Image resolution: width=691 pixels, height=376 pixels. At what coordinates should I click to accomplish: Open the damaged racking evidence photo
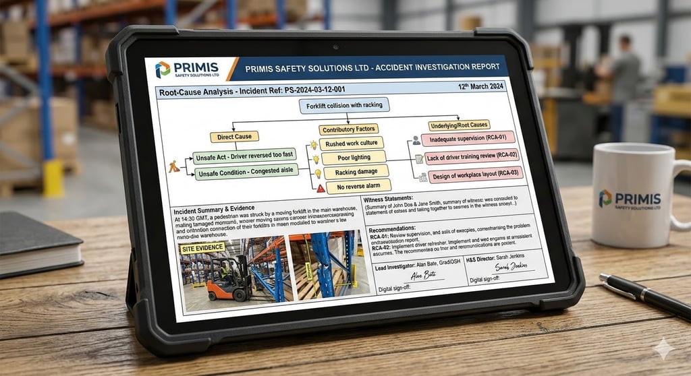(x=332, y=265)
